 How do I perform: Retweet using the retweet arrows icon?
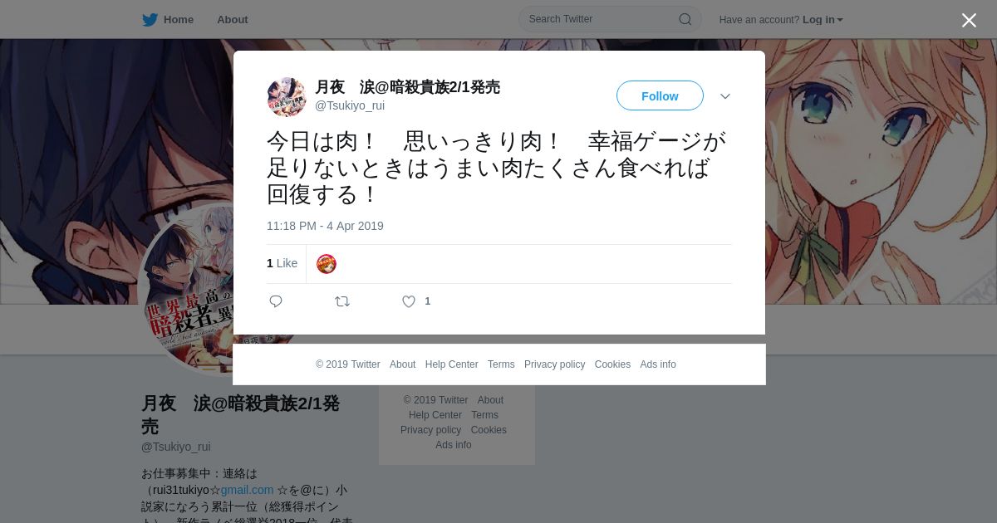click(x=342, y=301)
